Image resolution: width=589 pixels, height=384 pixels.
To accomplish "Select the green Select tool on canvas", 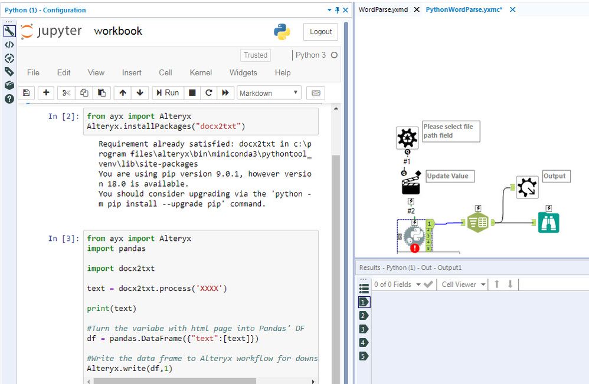I will coord(477,223).
